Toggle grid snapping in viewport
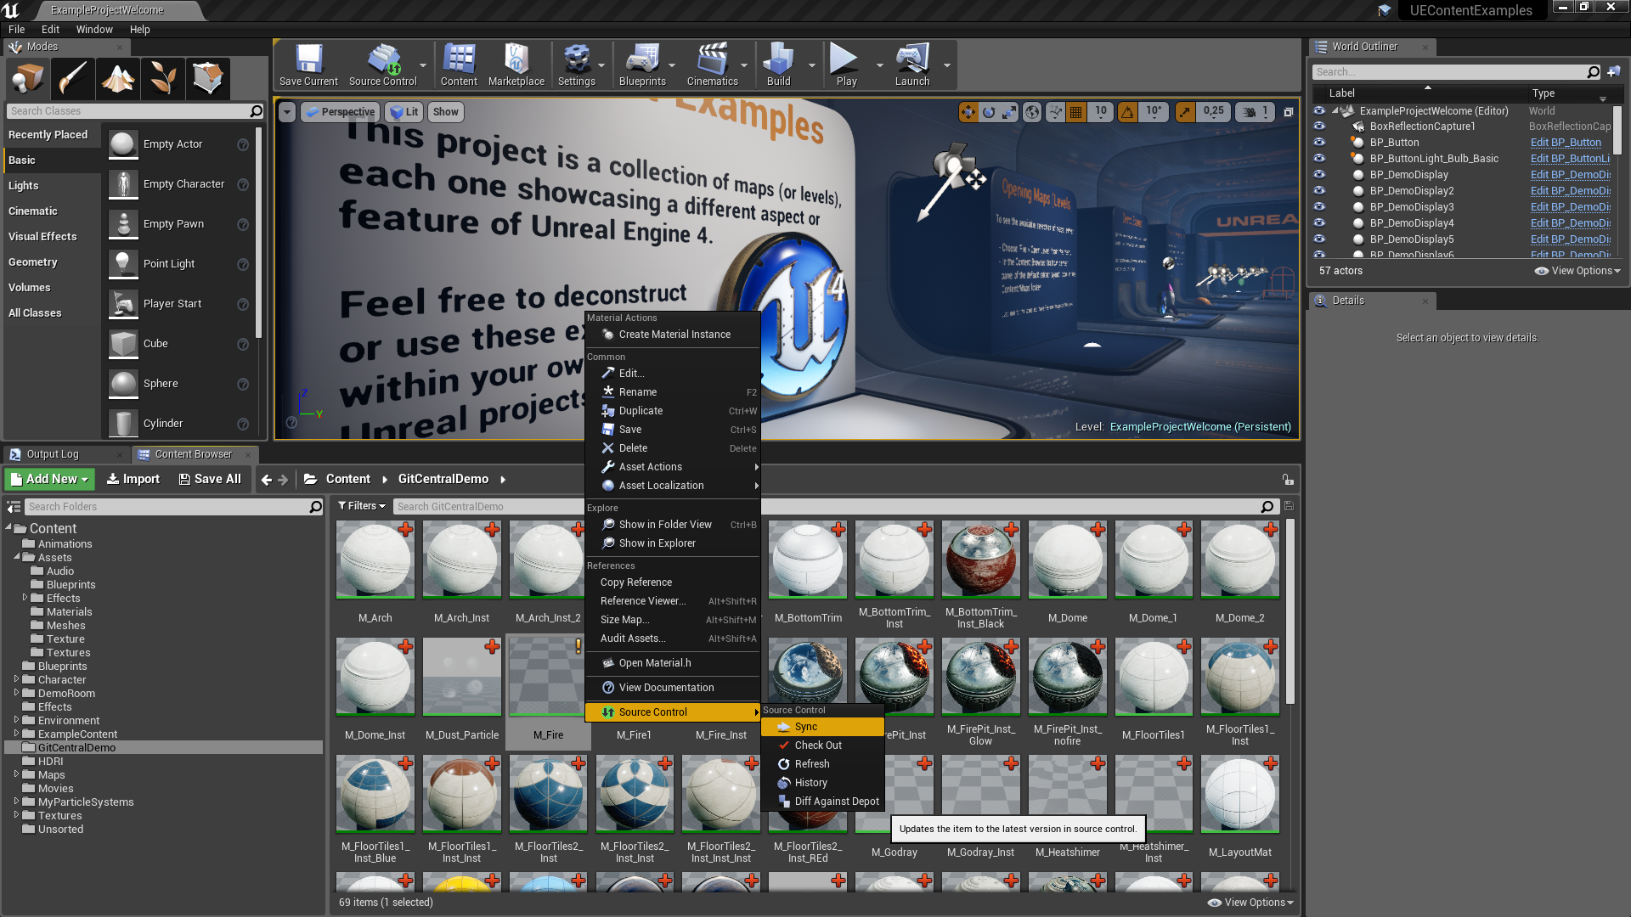 (1075, 111)
